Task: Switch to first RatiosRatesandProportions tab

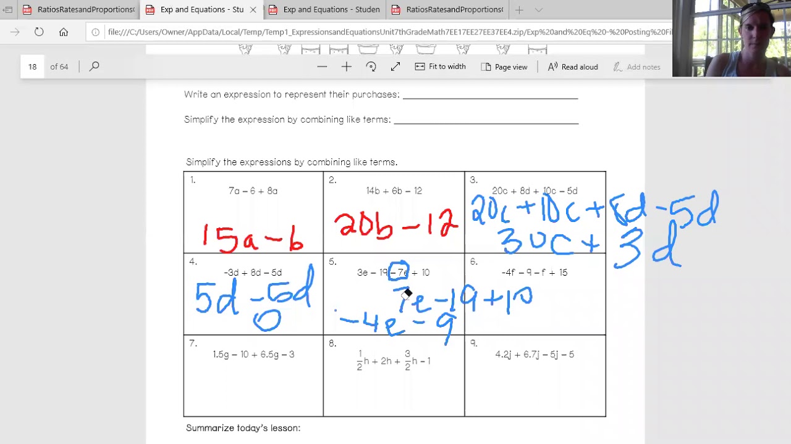Action: [x=78, y=9]
